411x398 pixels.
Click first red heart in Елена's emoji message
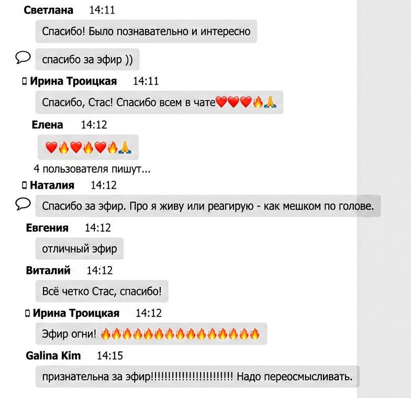pyautogui.click(x=51, y=147)
